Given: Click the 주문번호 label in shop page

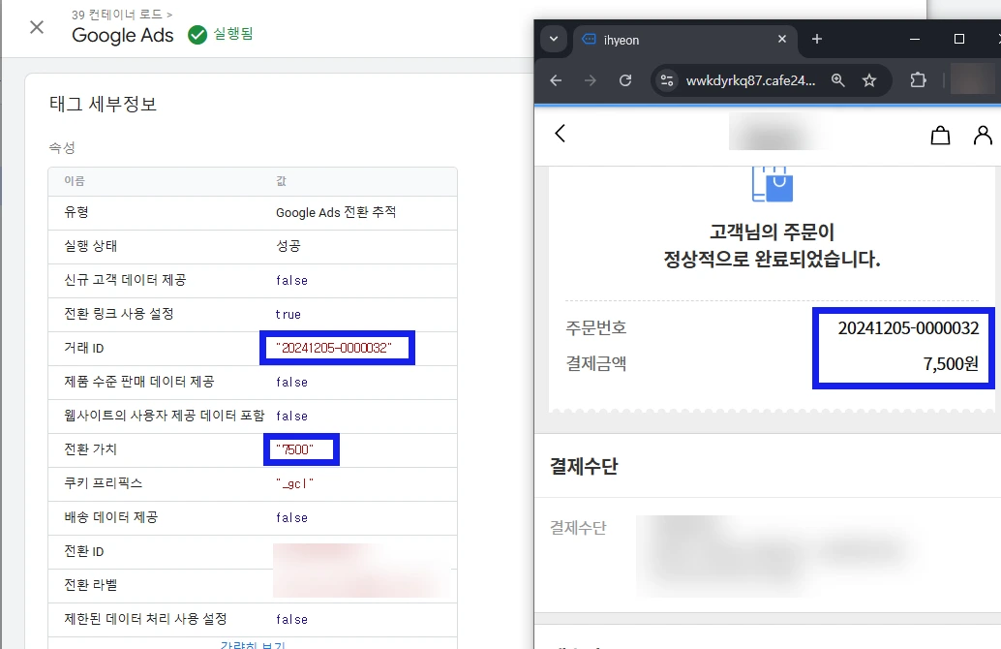Looking at the screenshot, I should [x=596, y=328].
